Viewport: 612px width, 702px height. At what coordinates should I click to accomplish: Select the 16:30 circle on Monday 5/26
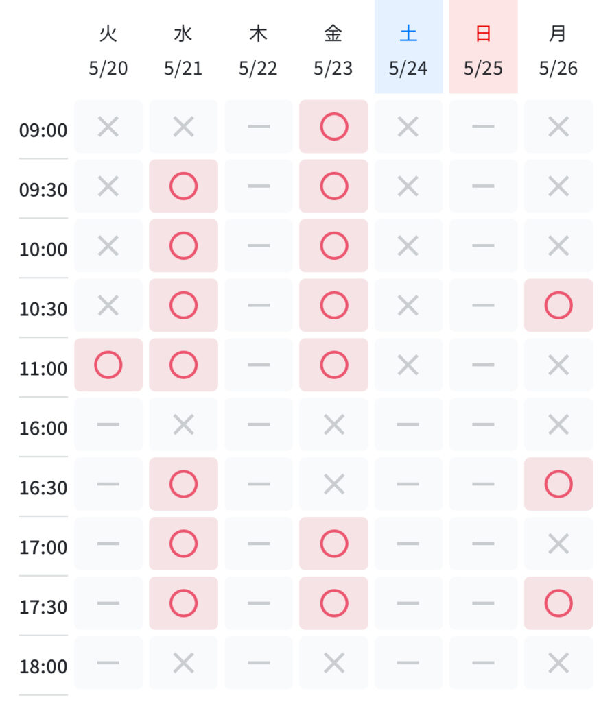558,483
